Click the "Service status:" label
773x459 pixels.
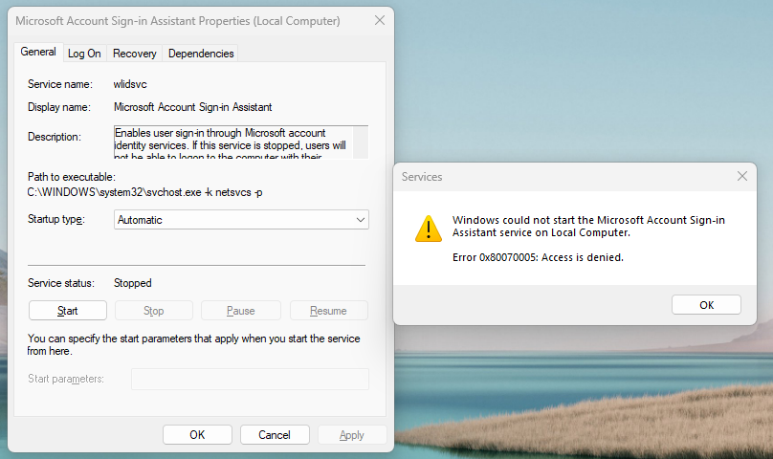point(60,283)
